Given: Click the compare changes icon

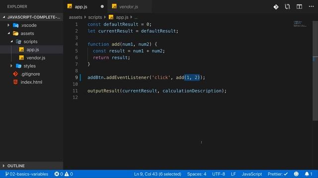Looking at the screenshot, I should coord(287,6).
